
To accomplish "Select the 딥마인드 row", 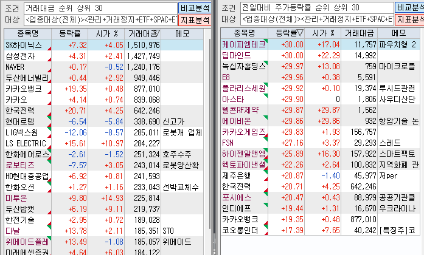I will click(320, 55).
